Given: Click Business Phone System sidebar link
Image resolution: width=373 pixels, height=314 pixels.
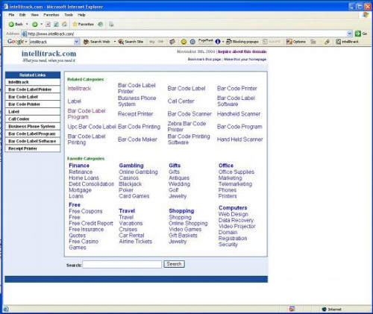Looking at the screenshot, I should click(33, 127).
